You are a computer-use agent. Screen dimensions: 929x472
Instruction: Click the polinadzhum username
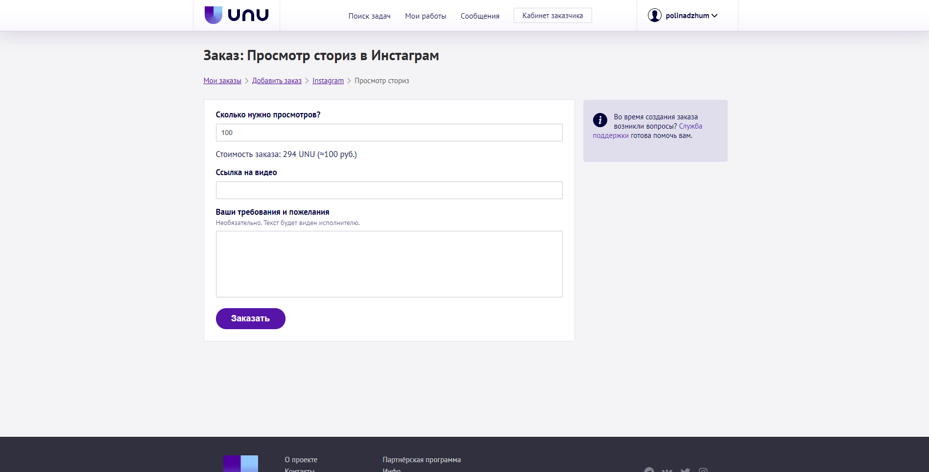pyautogui.click(x=687, y=16)
